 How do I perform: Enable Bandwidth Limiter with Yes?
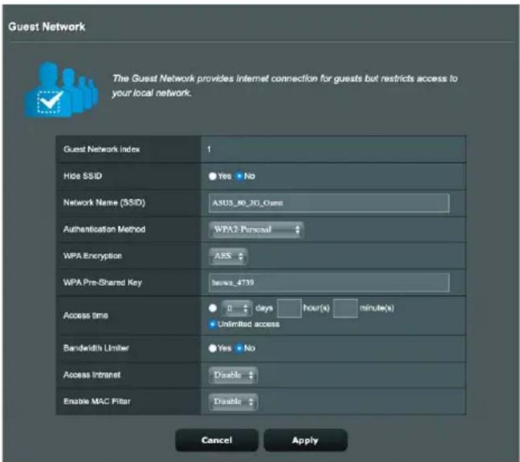click(213, 348)
